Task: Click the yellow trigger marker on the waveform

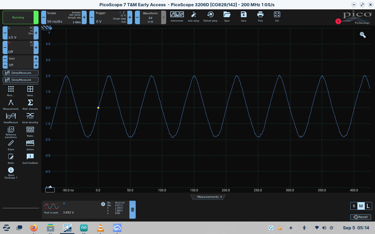Action: click(98, 108)
